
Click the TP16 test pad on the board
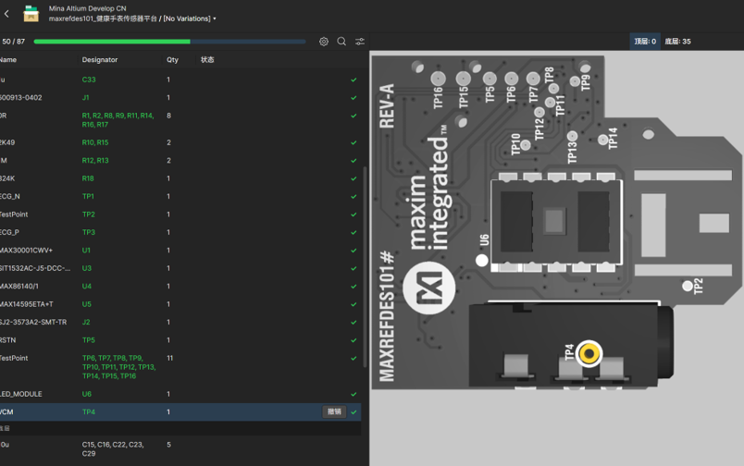click(438, 79)
